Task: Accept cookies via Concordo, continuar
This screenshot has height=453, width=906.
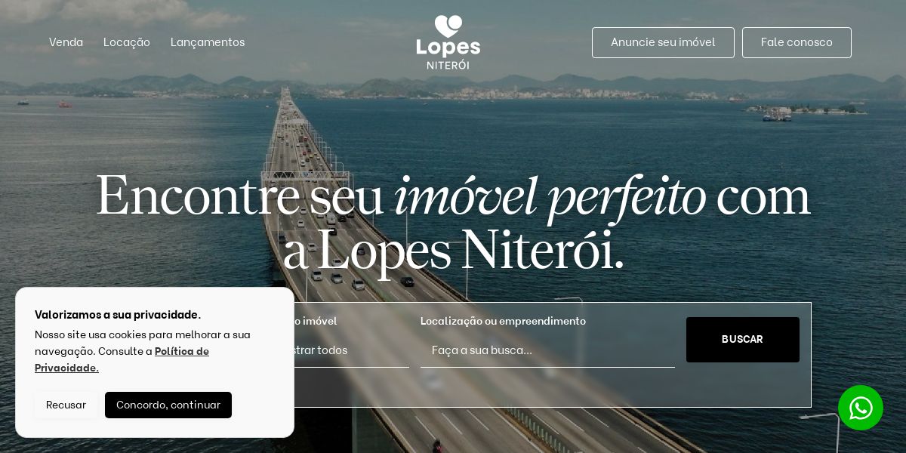Action: point(168,405)
